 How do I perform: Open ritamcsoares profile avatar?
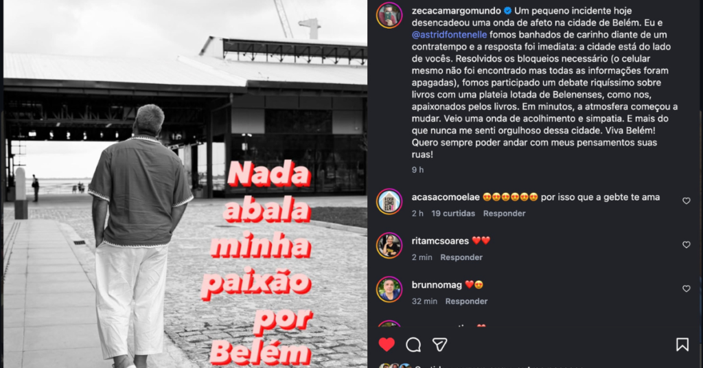click(389, 246)
